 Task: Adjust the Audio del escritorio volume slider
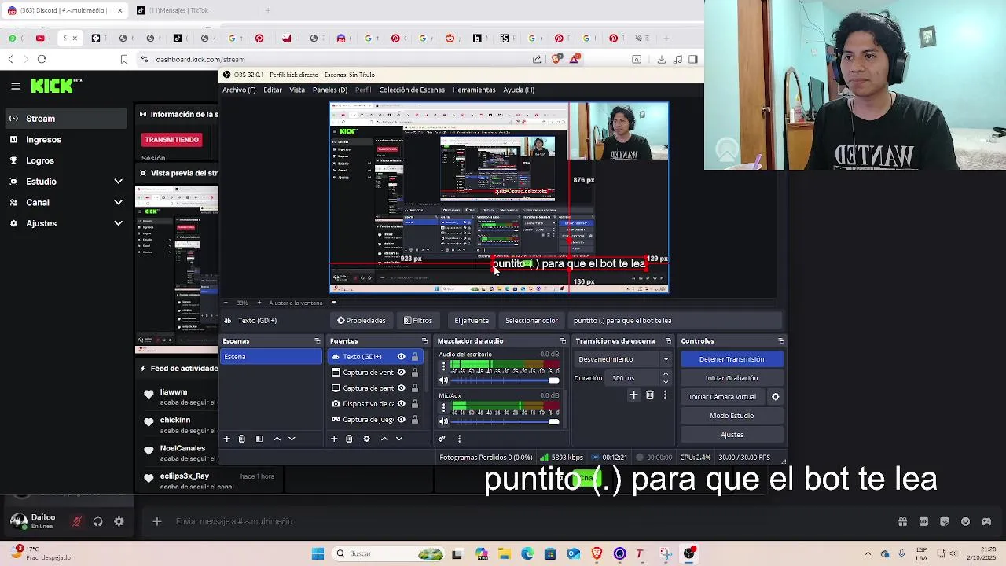click(506, 380)
